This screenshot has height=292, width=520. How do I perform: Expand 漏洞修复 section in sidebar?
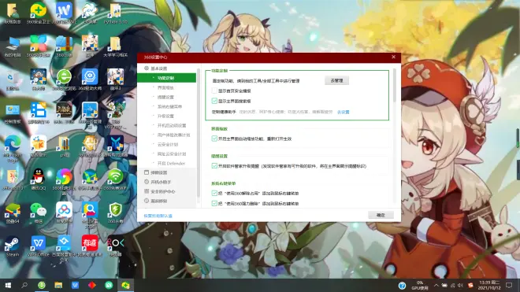(167, 201)
